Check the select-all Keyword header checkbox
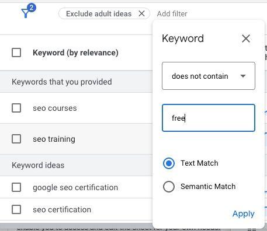This screenshot has width=267, height=231. 16,52
